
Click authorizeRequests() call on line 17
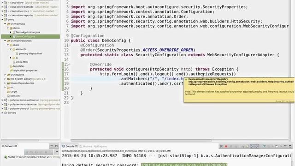213,74
